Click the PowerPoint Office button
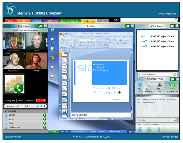 [x=62, y=35]
